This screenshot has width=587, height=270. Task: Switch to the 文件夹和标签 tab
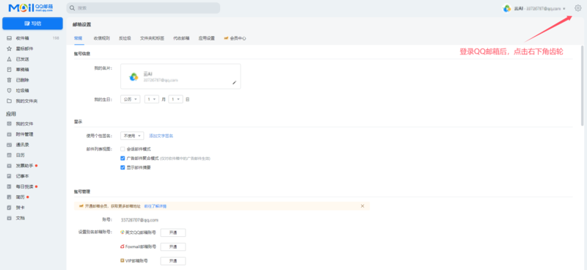click(152, 38)
